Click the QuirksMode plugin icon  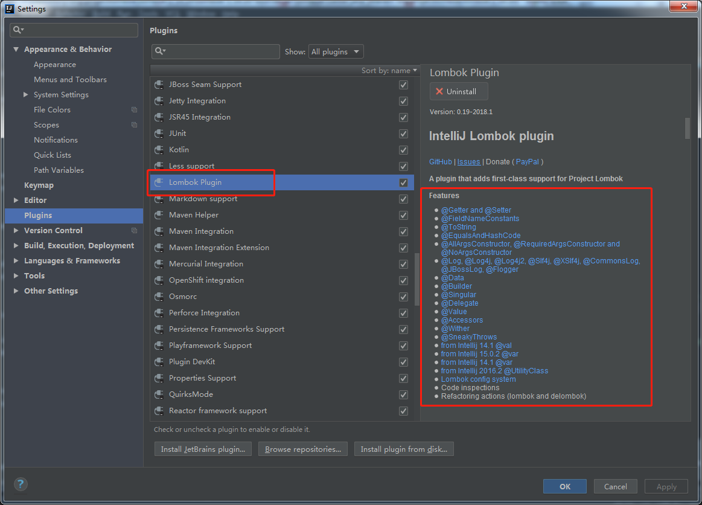click(159, 394)
